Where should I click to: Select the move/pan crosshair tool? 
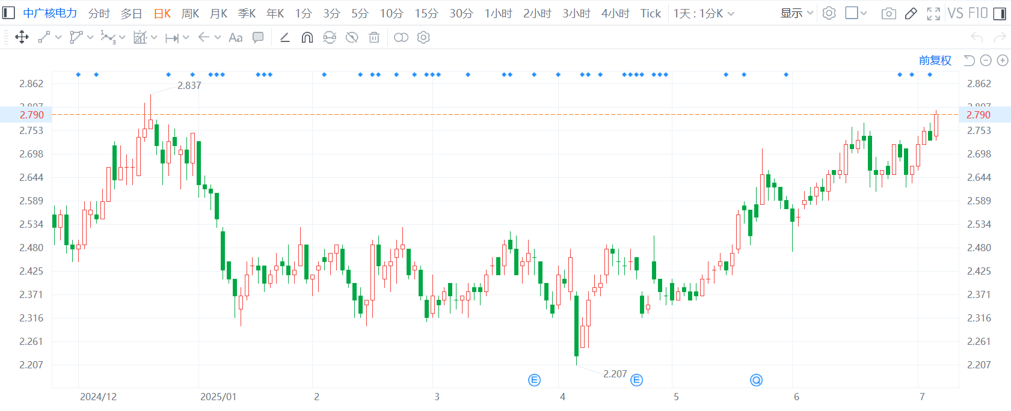(22, 38)
